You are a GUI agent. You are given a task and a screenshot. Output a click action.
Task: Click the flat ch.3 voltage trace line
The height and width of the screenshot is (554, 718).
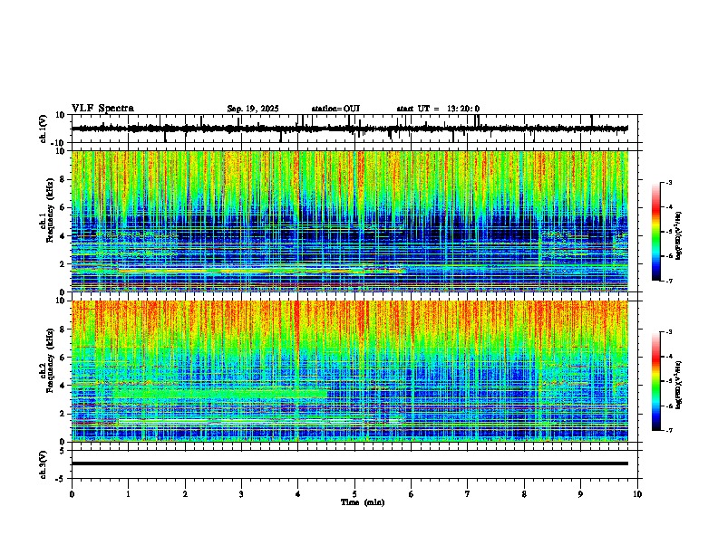click(350, 463)
